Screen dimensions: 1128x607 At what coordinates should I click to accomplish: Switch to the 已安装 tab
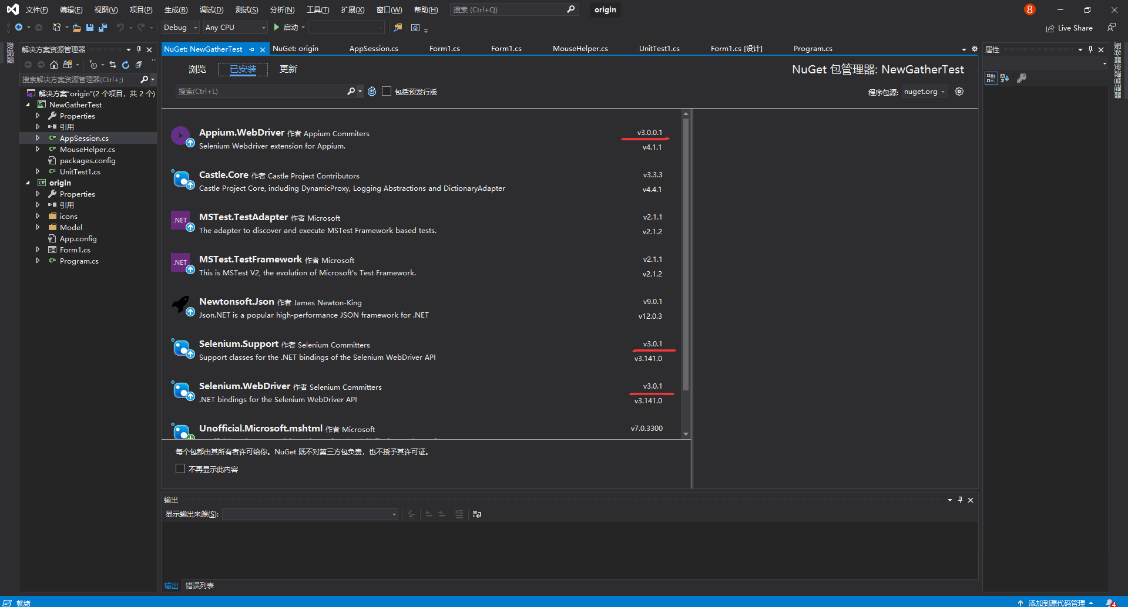pos(242,69)
